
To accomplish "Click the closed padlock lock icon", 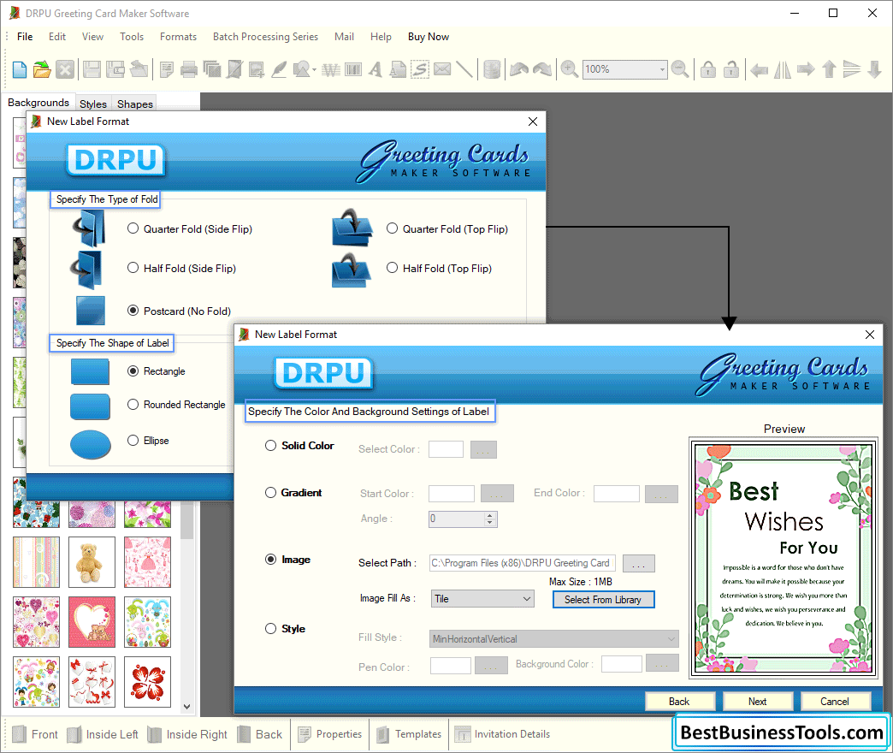I will [x=708, y=69].
